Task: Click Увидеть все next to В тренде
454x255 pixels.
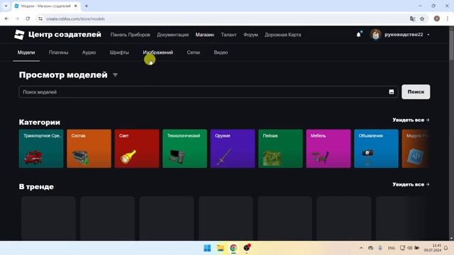Action: pos(411,184)
